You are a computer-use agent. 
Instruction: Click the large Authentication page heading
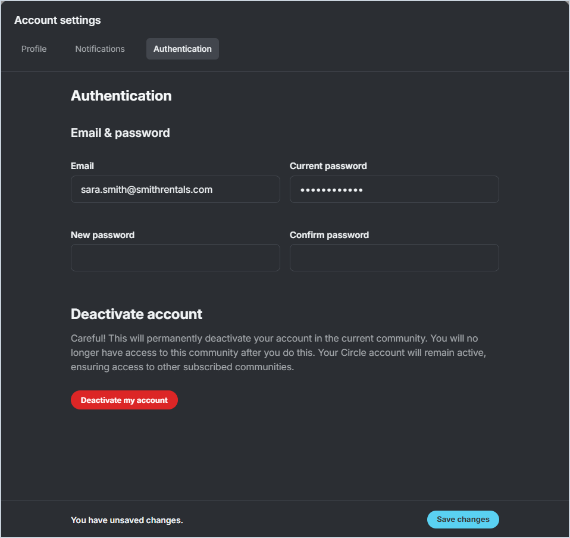[x=121, y=96]
